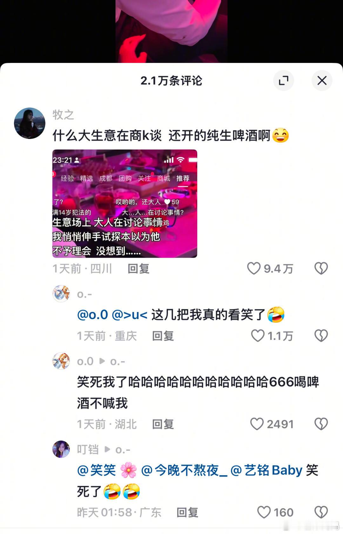
Task: Open 牧之's profile avatar
Action: 30,123
